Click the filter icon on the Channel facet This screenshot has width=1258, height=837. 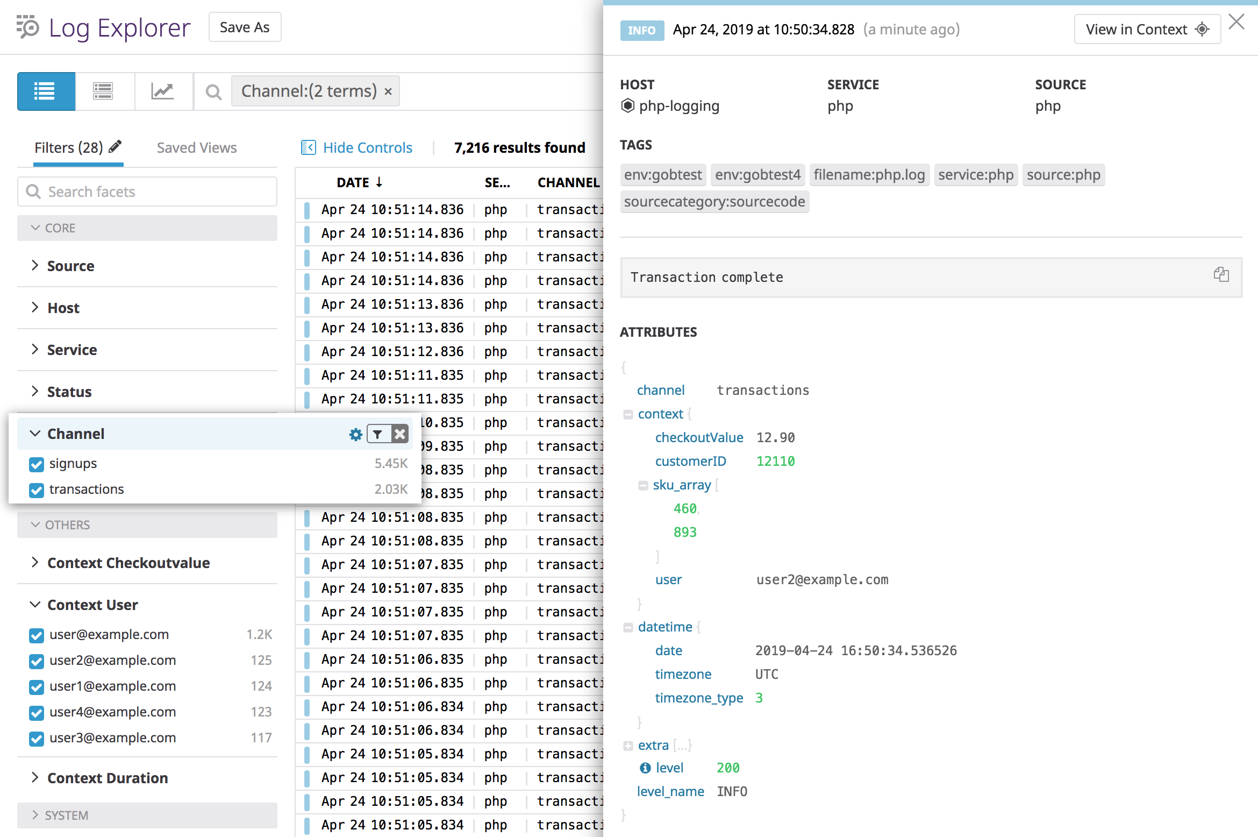[378, 434]
